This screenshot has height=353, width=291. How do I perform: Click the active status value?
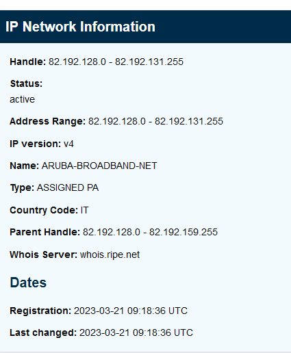click(22, 99)
